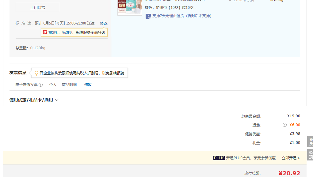This screenshot has height=177, width=313.
Task: Click the payable total ¥20.92
Action: 289,173
